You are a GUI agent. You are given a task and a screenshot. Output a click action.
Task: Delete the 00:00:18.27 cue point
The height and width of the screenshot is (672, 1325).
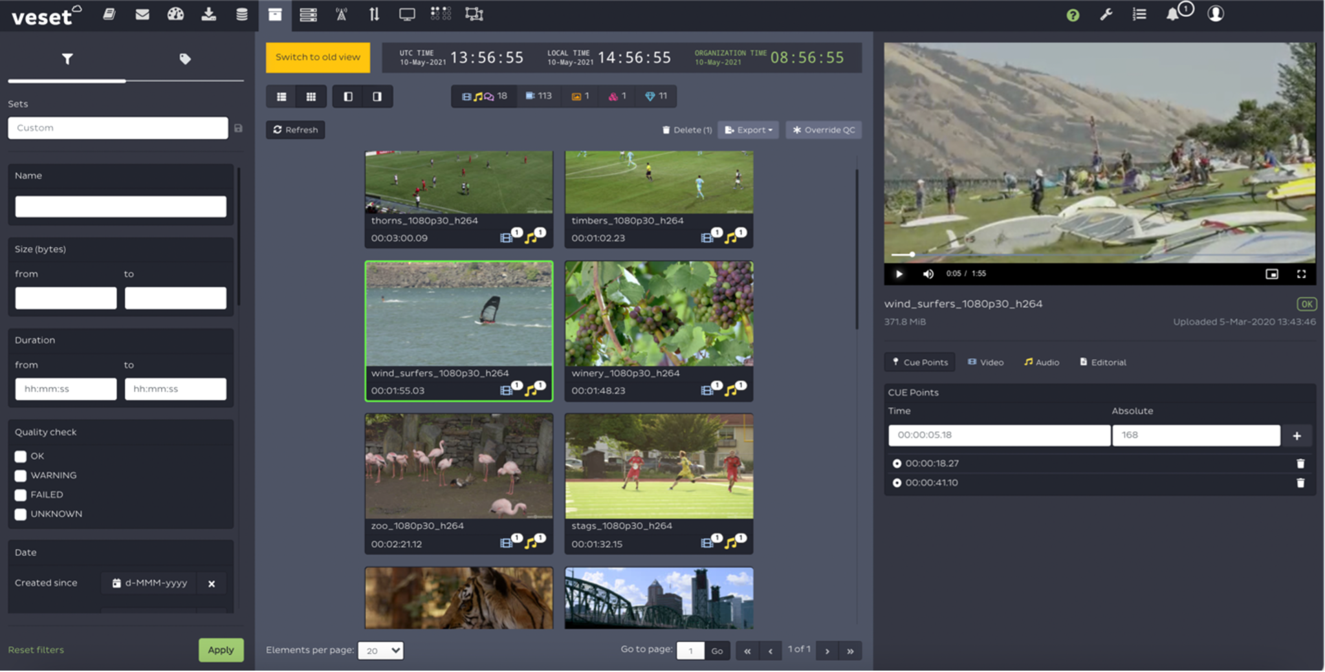1300,464
